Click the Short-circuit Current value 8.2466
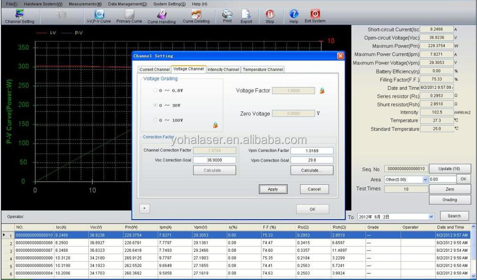 coord(436,29)
